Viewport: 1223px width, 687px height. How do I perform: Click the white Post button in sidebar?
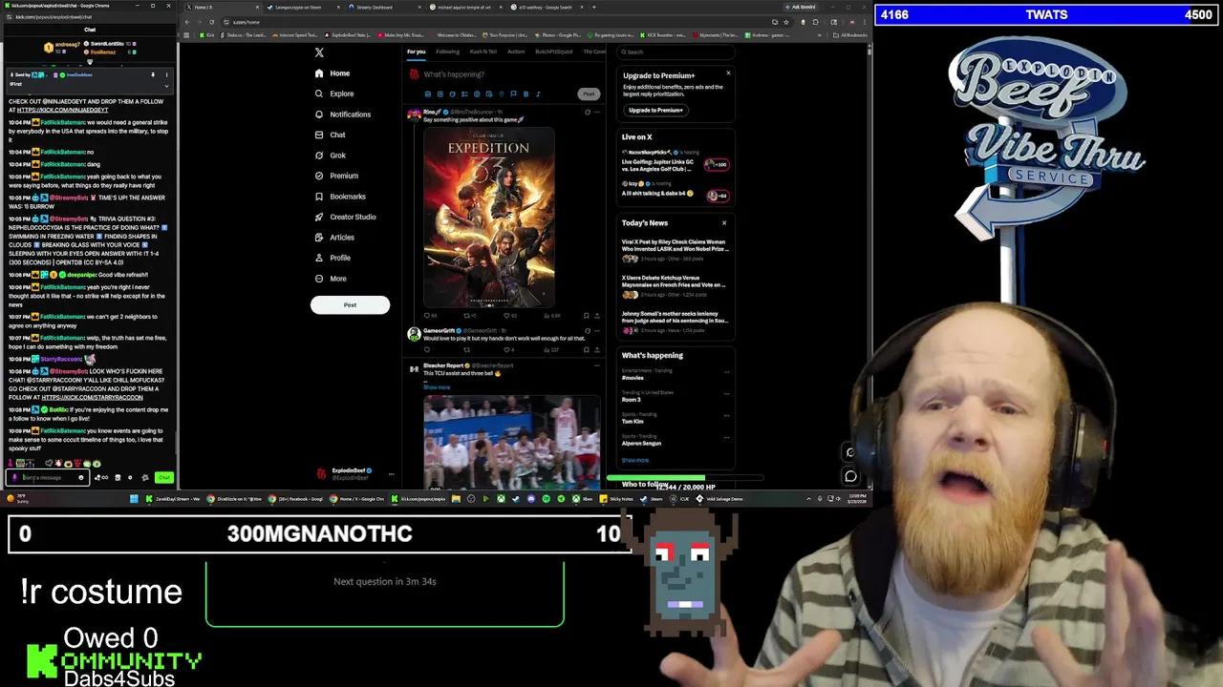click(x=350, y=305)
